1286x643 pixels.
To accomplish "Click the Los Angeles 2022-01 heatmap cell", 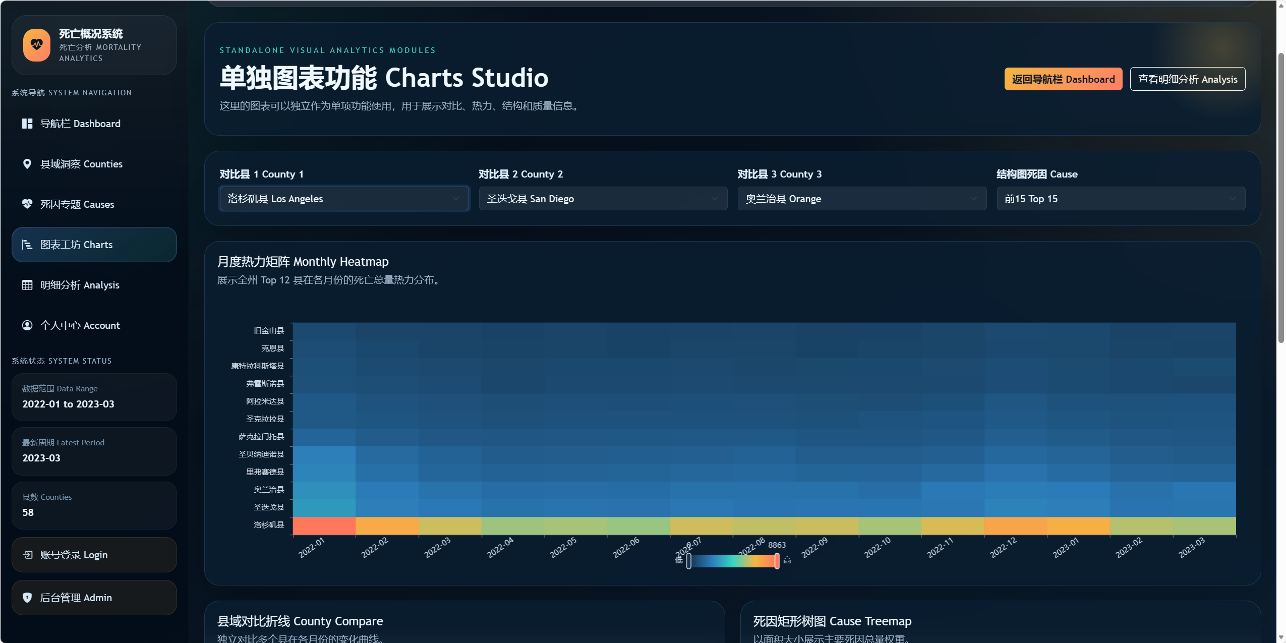I will tap(324, 525).
